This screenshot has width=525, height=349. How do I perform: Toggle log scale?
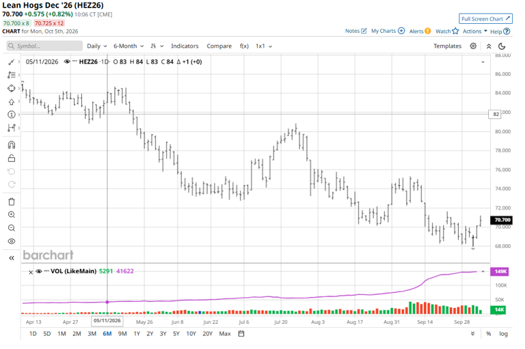503,333
